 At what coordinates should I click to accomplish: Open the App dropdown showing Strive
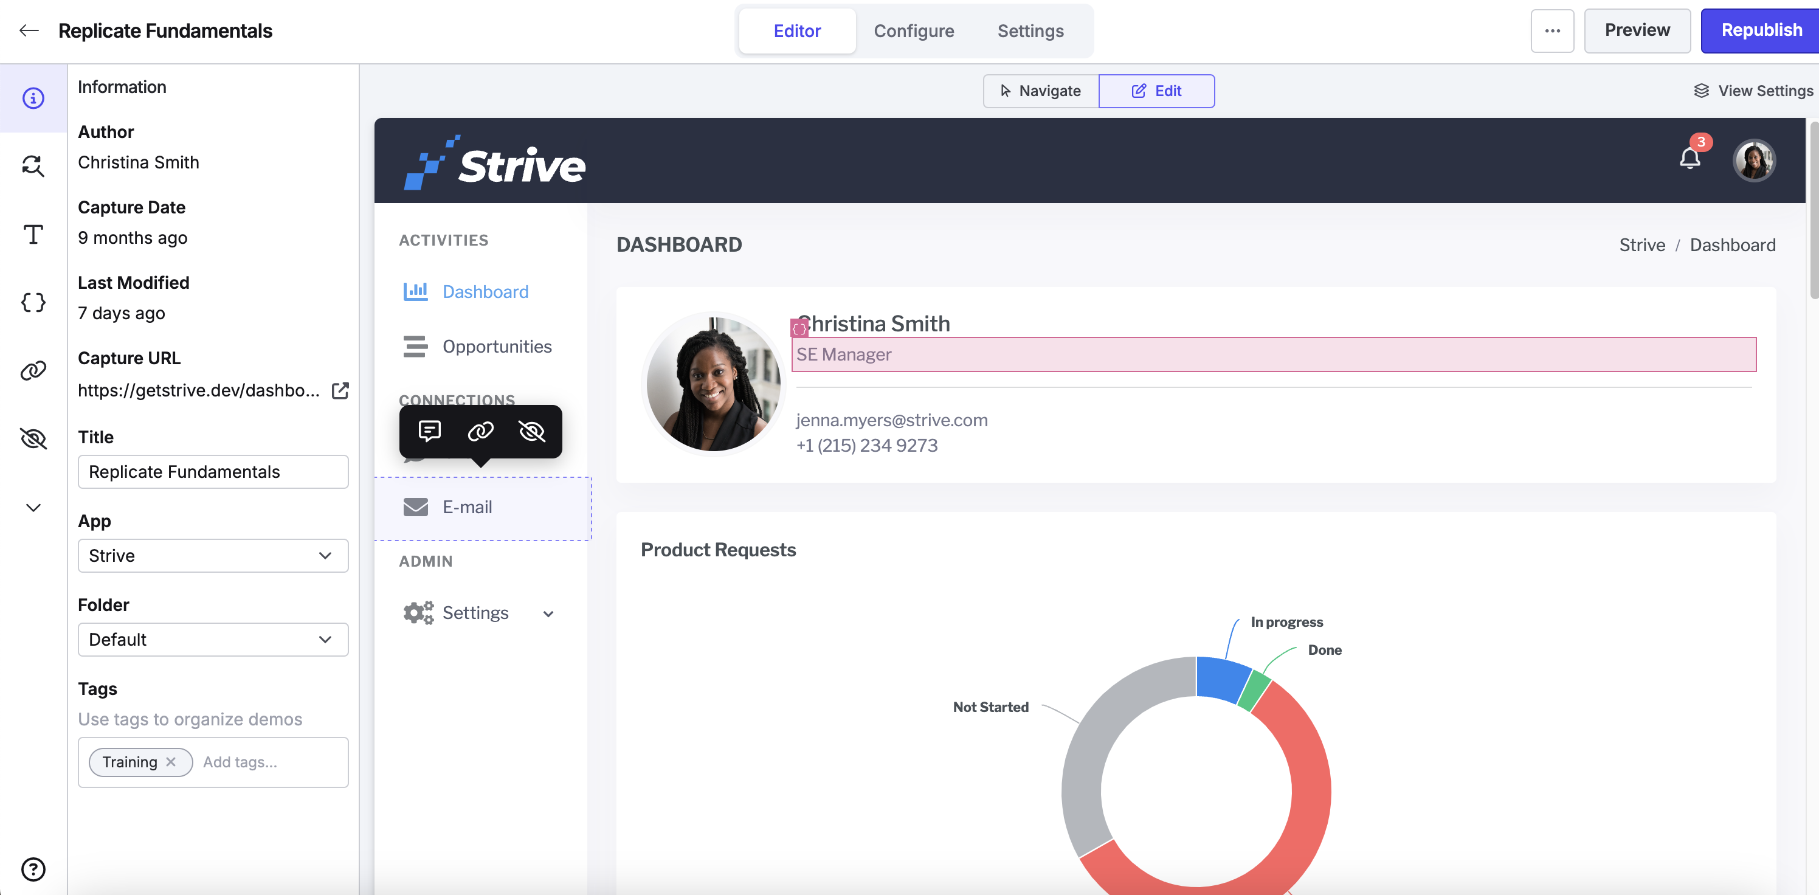click(213, 556)
